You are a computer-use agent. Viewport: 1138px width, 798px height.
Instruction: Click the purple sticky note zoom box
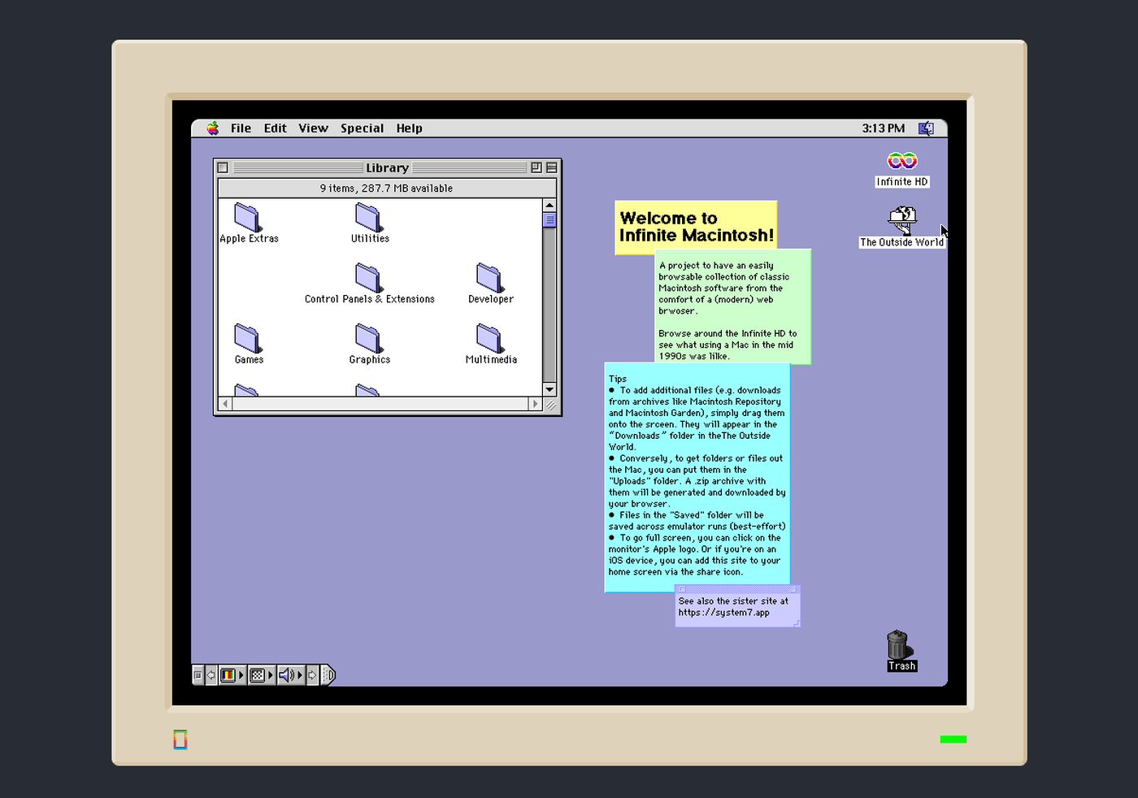[x=793, y=589]
